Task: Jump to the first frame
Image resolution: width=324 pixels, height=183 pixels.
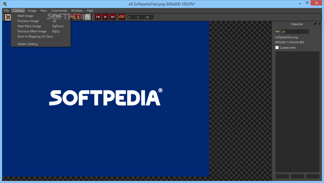Action: (x=98, y=17)
